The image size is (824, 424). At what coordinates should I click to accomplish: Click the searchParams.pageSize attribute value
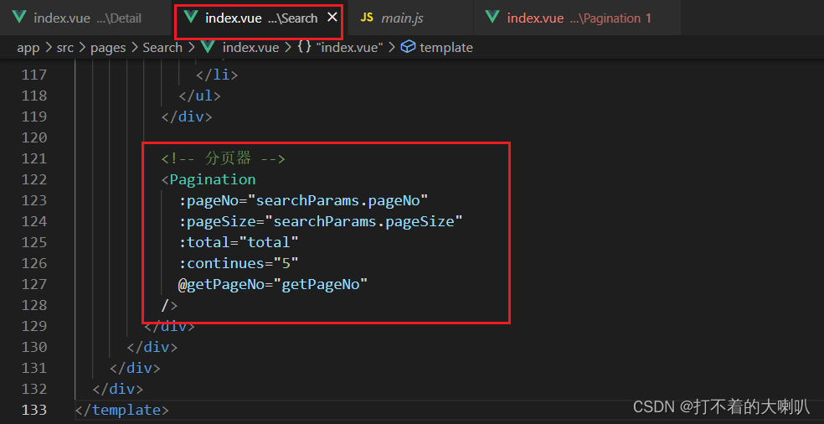point(368,221)
